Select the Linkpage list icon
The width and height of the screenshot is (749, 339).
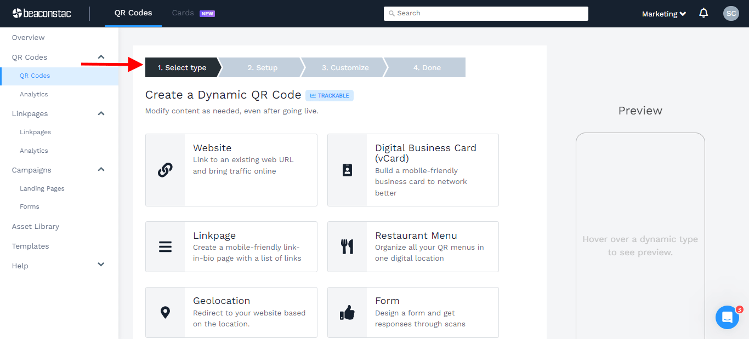pos(165,246)
